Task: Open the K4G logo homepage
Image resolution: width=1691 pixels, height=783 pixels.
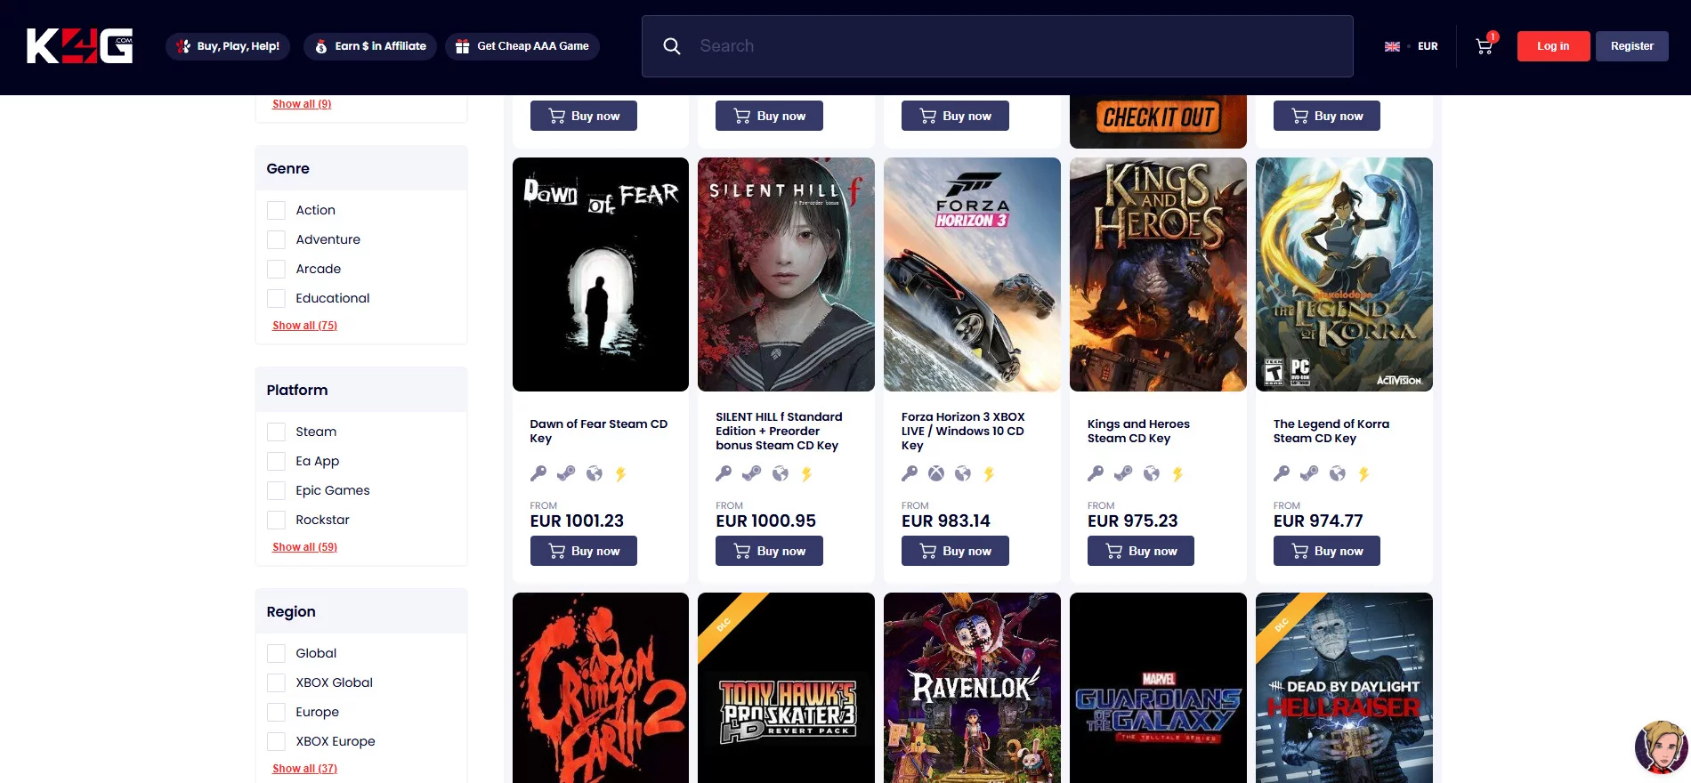Action: pyautogui.click(x=80, y=45)
